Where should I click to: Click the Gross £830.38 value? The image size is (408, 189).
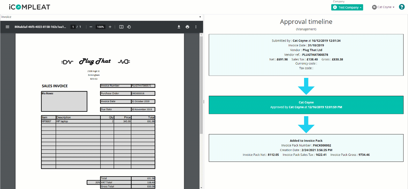(x=337, y=59)
